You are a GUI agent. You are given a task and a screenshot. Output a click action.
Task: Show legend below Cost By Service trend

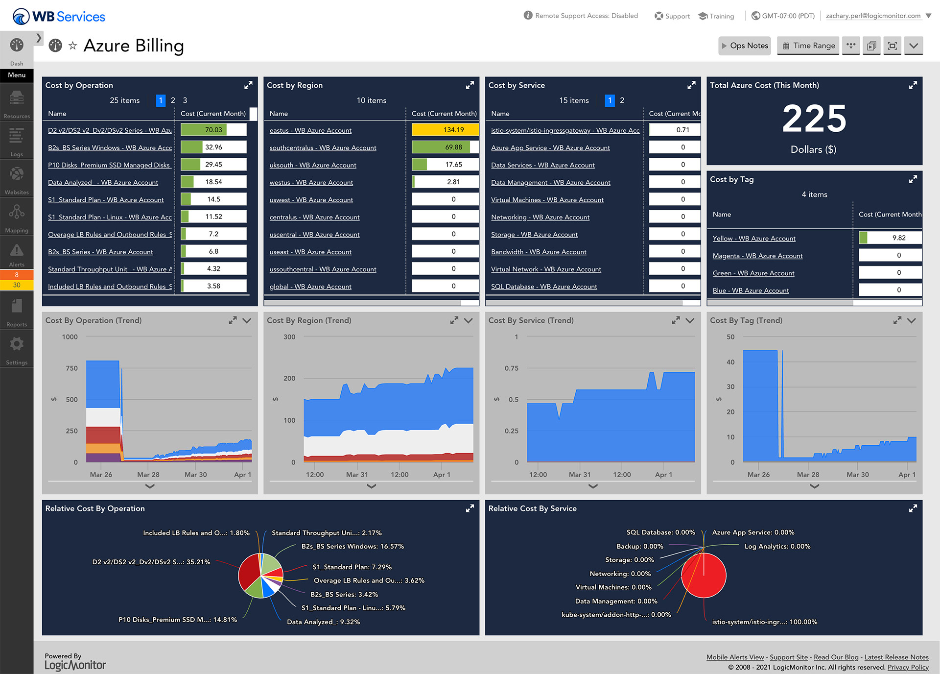(x=593, y=486)
